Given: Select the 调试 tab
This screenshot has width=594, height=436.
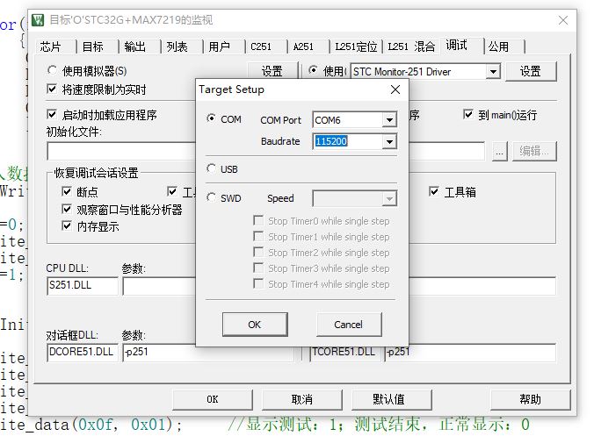Looking at the screenshot, I should click(x=457, y=46).
